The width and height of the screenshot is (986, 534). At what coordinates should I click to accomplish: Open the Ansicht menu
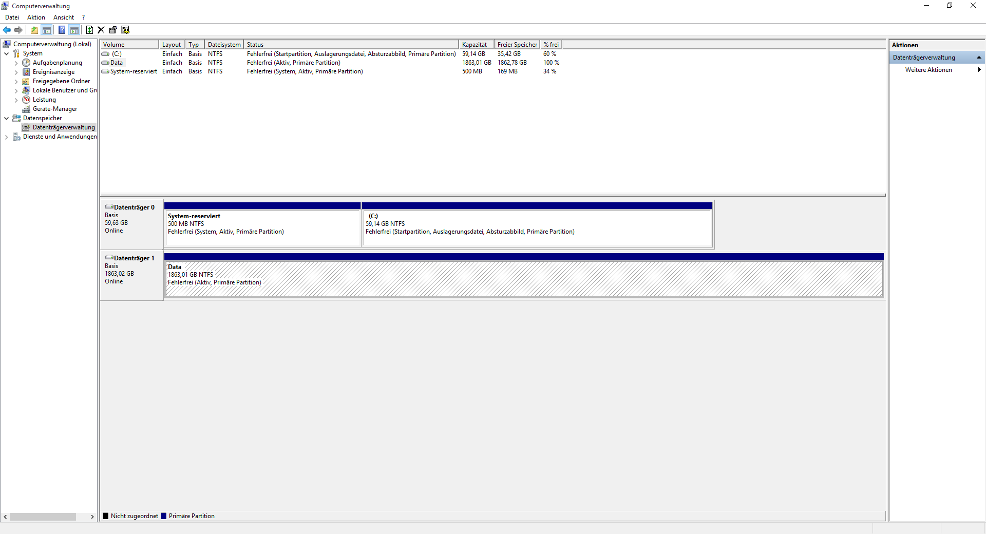coord(63,17)
